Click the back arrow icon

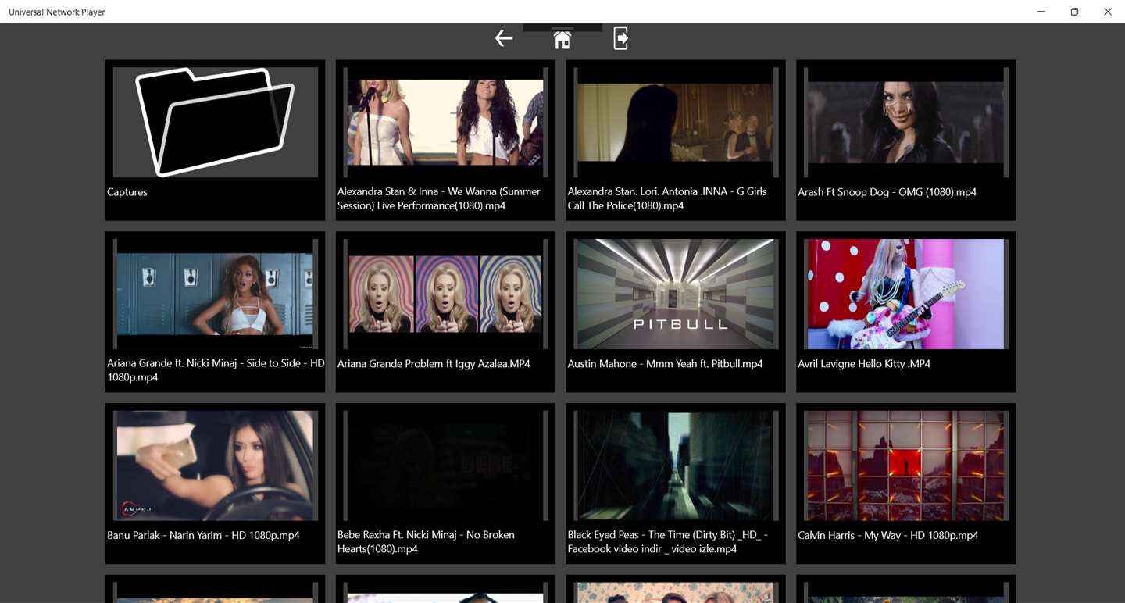coord(504,37)
